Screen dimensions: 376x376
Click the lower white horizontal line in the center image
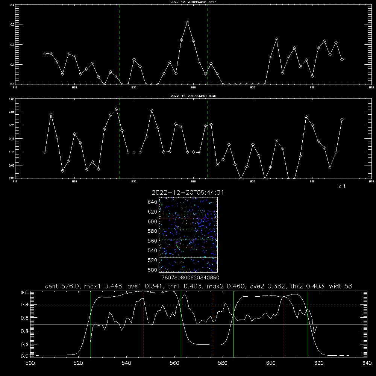click(x=188, y=258)
